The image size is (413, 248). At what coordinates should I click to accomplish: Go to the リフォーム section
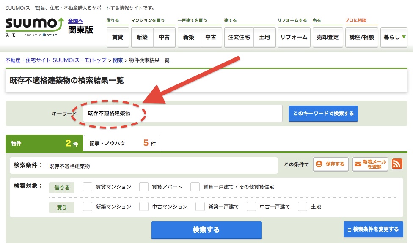click(294, 37)
